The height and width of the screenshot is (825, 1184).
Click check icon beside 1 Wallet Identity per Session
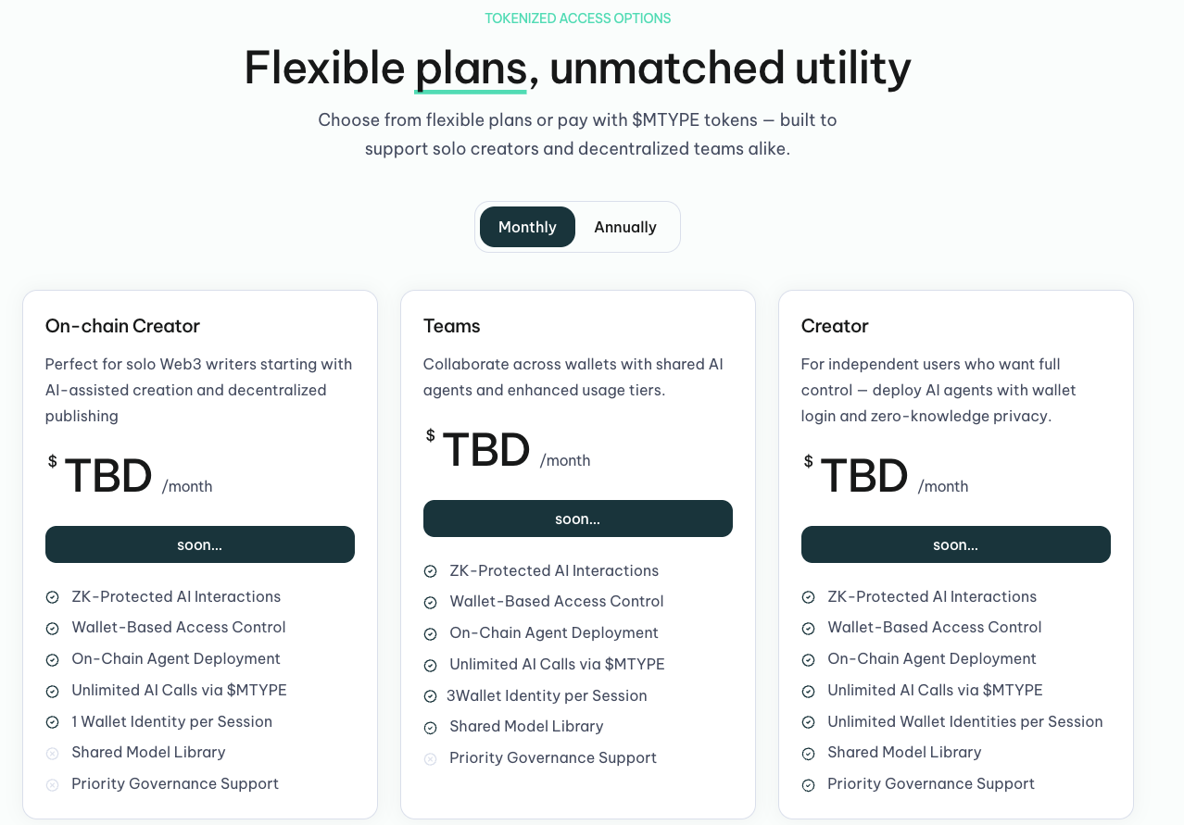(53, 723)
